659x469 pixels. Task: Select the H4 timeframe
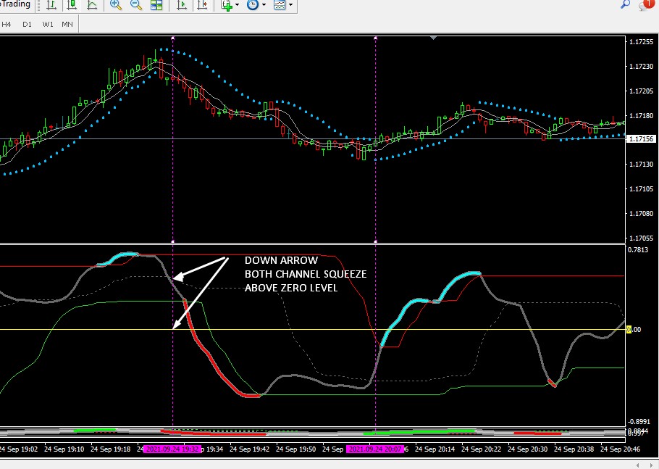point(7,25)
